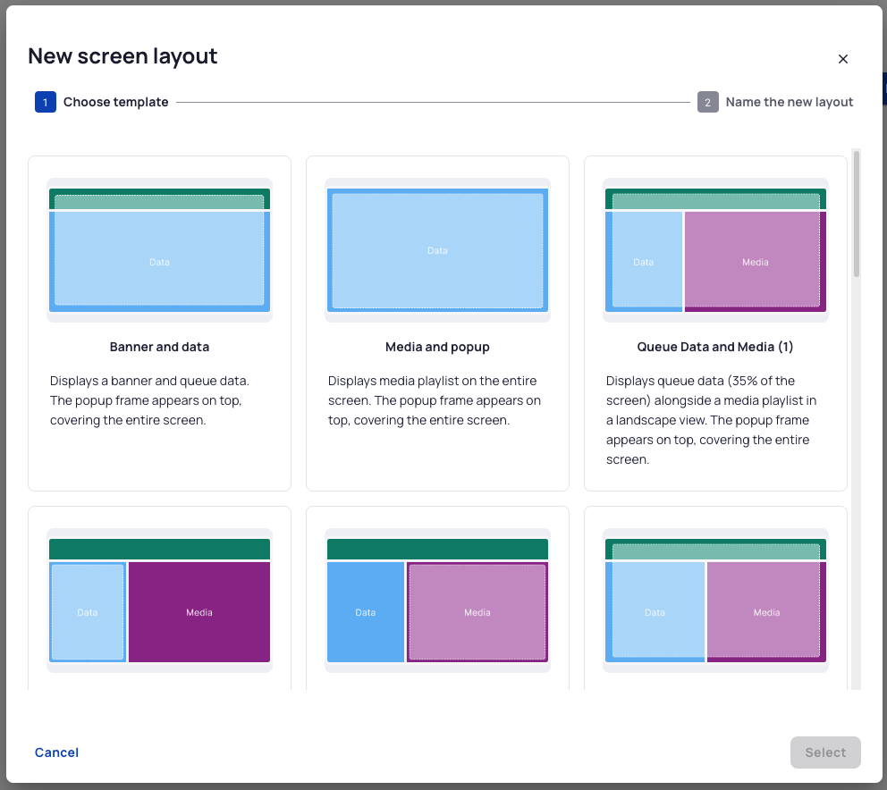Click the template list scrollbar thumb
887x790 pixels.
[857, 214]
